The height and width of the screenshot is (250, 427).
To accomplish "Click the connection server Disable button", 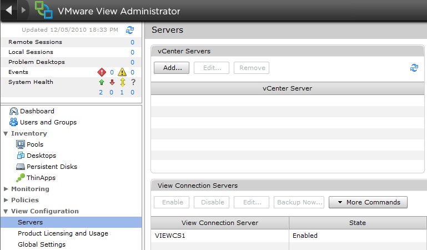I will coord(212,202).
